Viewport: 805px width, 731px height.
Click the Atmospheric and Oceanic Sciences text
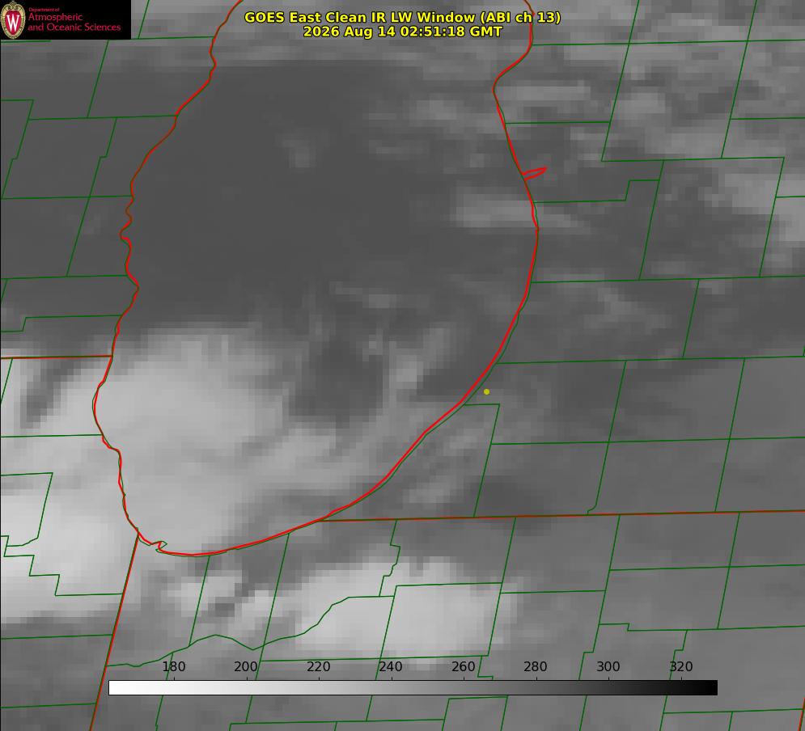click(74, 22)
